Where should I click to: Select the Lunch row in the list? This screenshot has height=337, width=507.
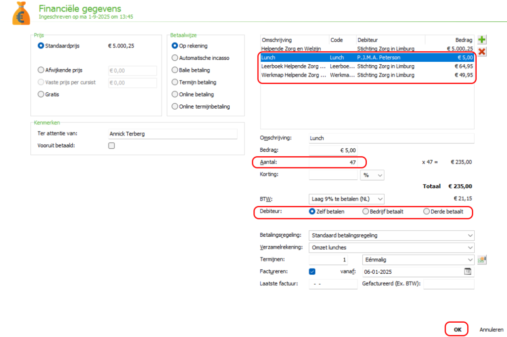(x=367, y=57)
